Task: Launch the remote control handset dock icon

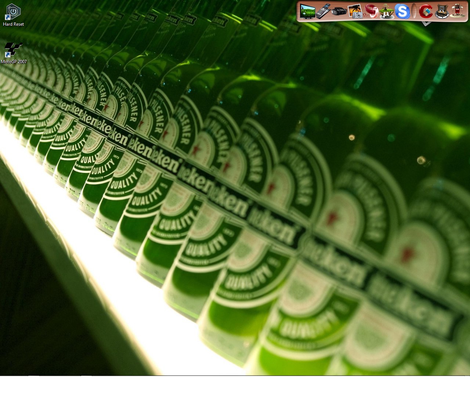Action: click(323, 11)
